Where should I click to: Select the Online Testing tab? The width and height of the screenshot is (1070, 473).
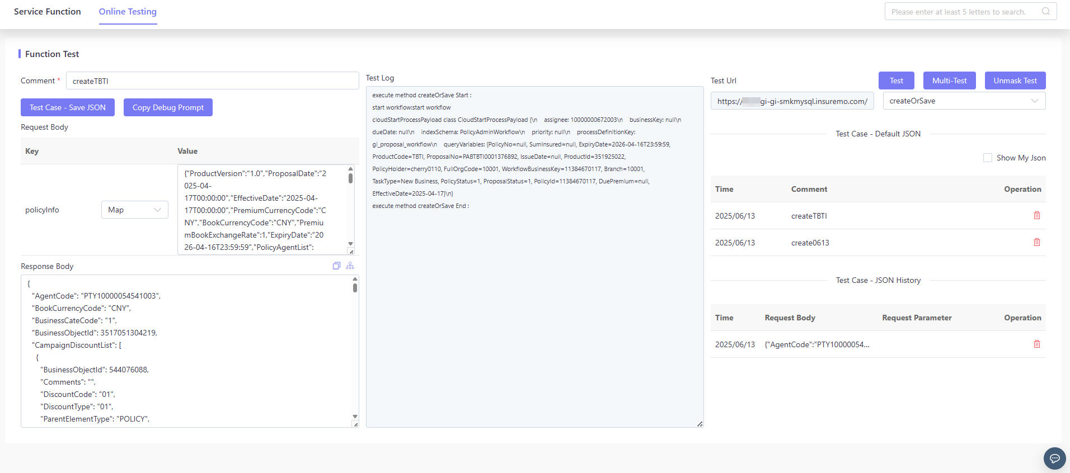[128, 11]
